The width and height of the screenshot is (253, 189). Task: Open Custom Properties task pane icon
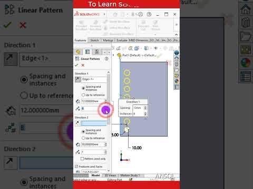pyautogui.click(x=177, y=87)
